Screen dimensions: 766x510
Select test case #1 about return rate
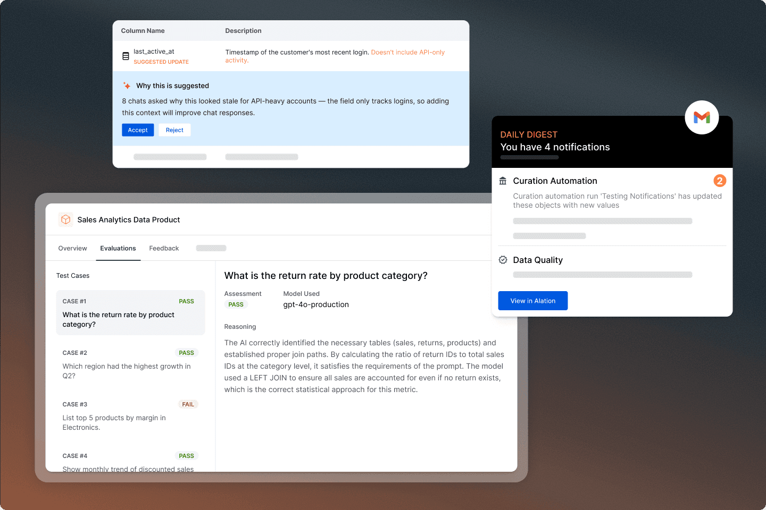coord(130,313)
